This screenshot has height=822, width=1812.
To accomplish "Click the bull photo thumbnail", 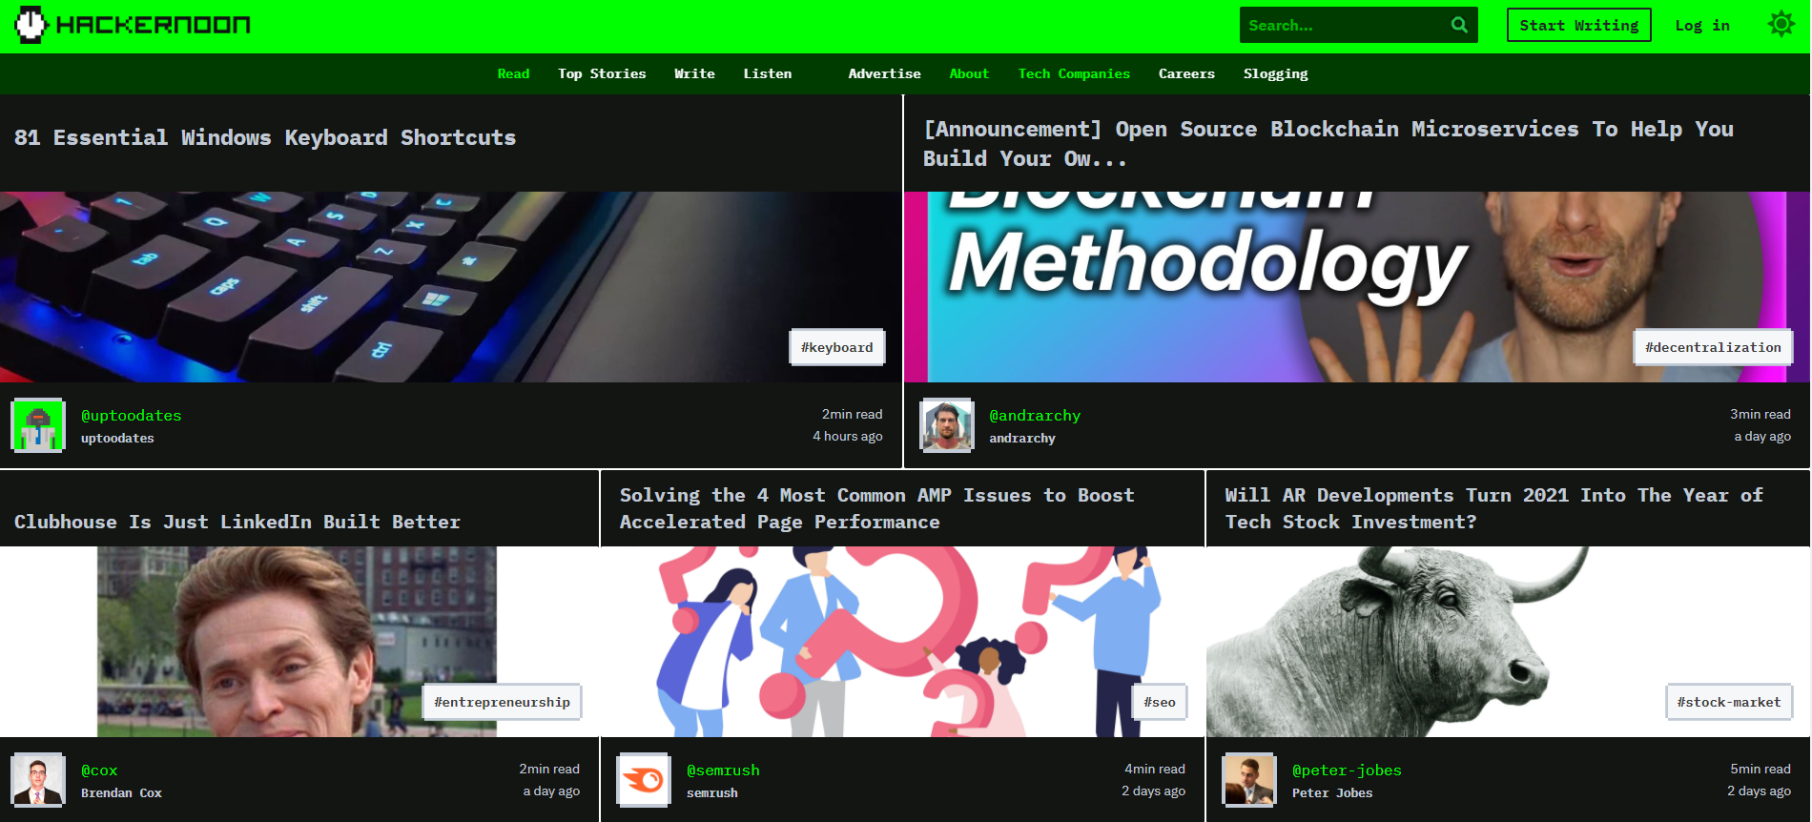I will point(1508,642).
